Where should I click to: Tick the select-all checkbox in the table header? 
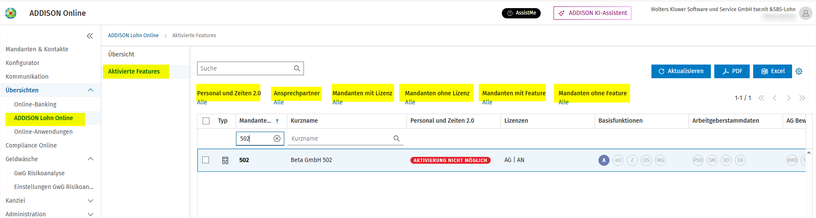(206, 121)
